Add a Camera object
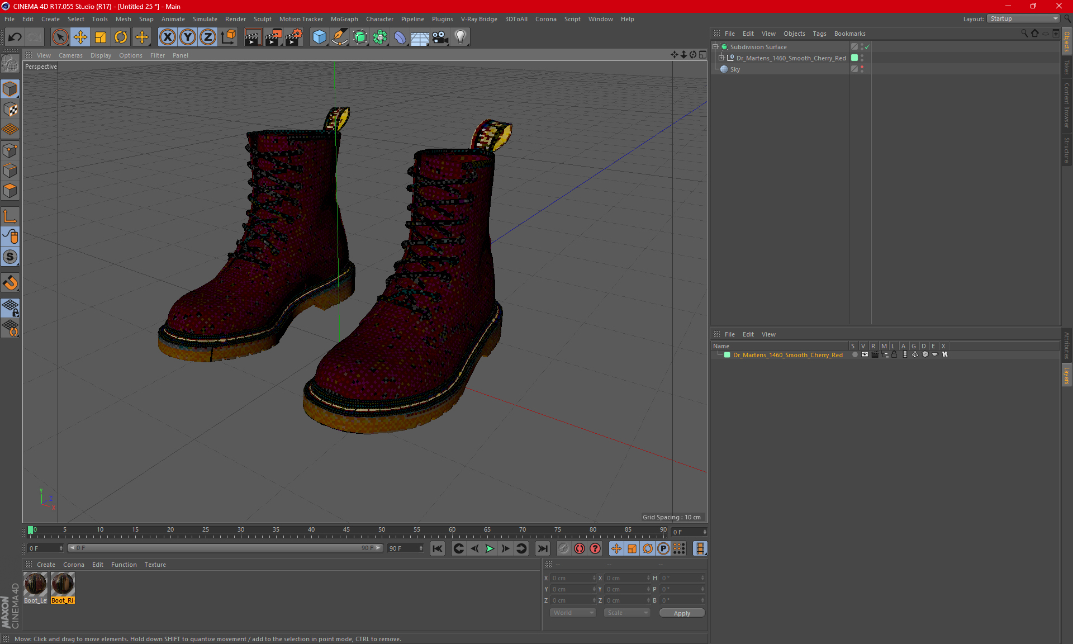 440,37
